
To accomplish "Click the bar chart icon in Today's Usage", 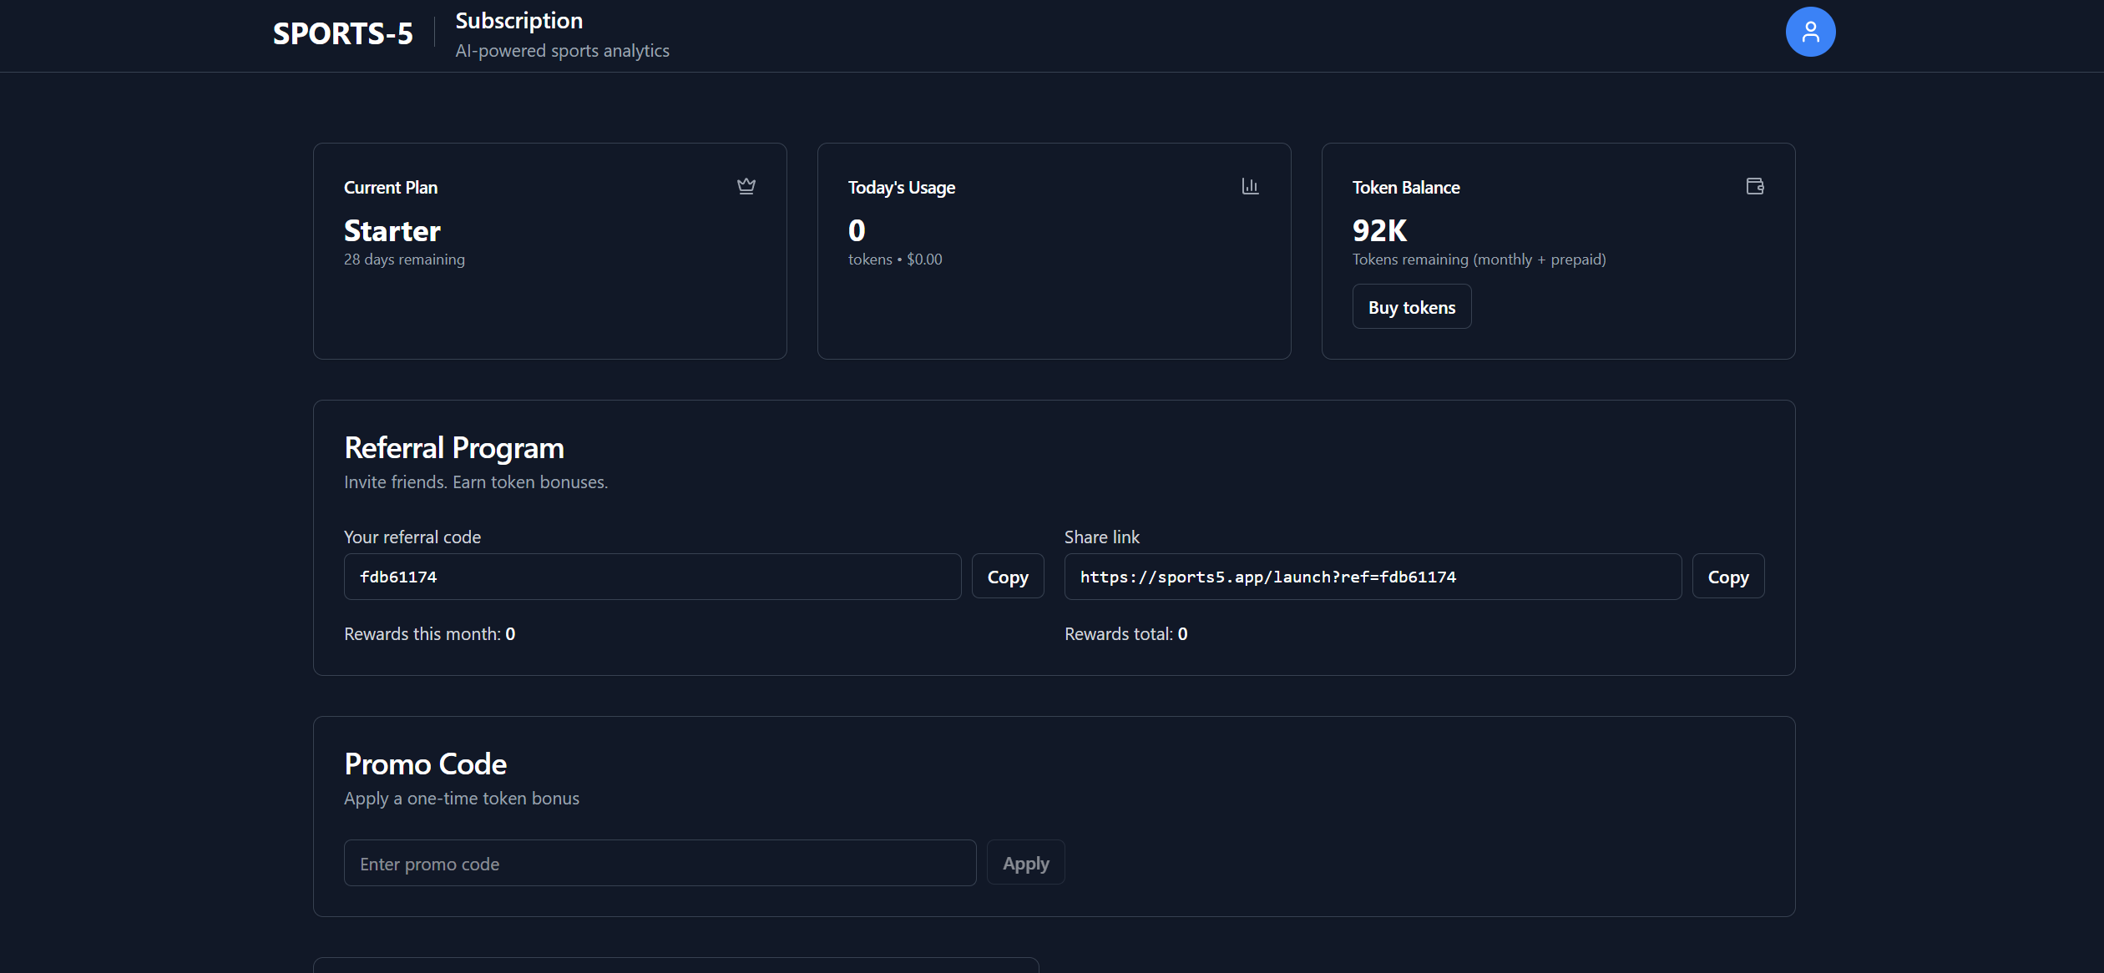I will (x=1249, y=186).
